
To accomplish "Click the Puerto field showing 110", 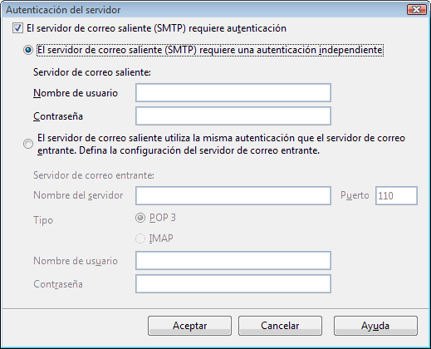I will click(396, 195).
